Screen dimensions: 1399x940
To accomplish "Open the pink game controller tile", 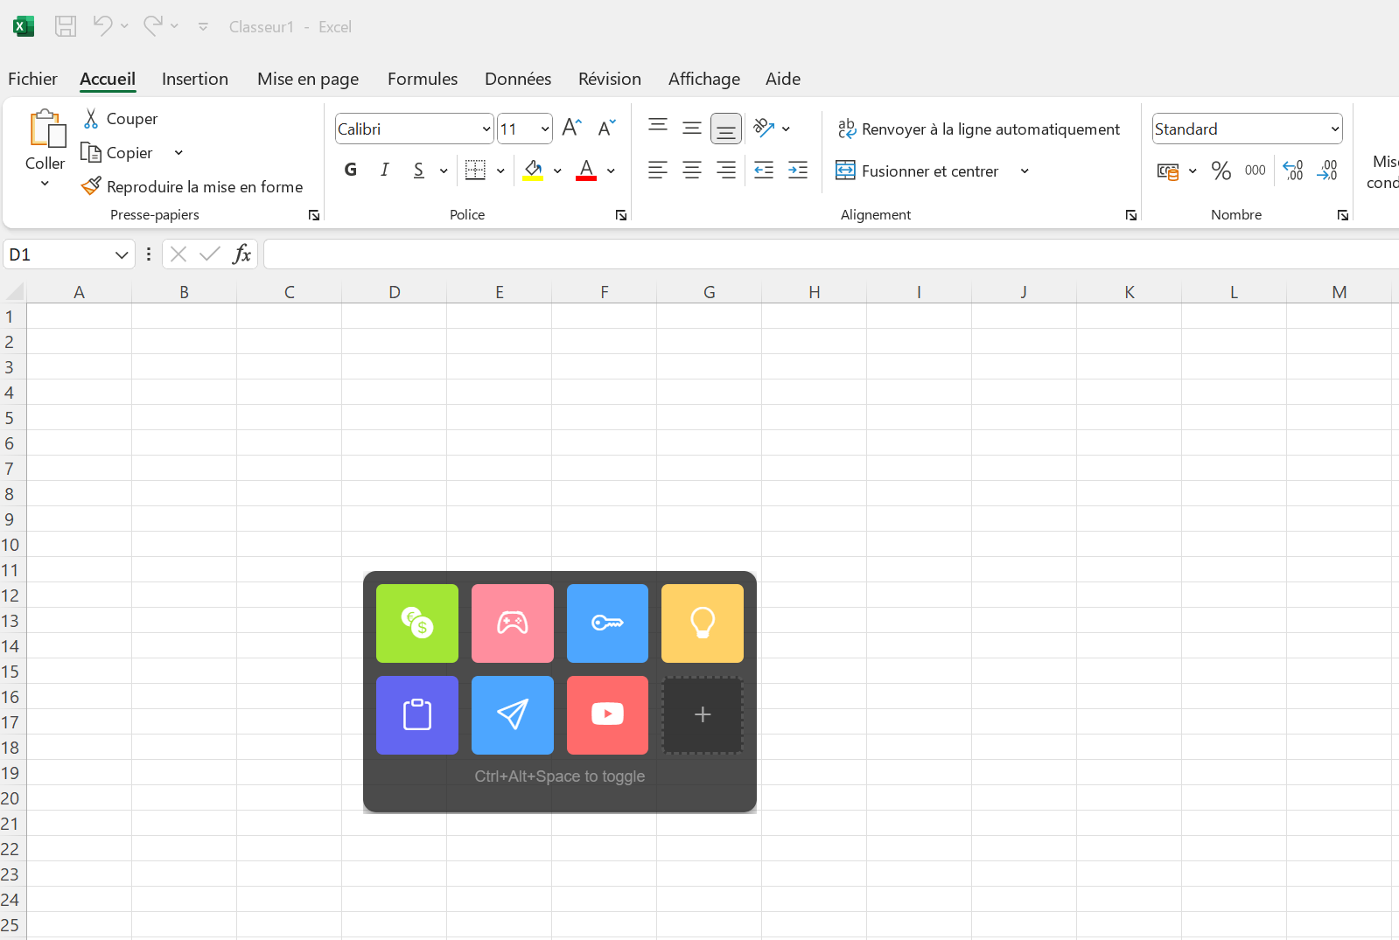I will pos(512,623).
